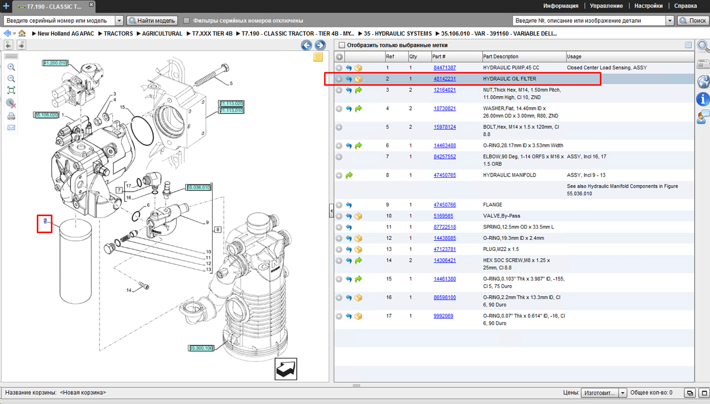Image resolution: width=710 pixels, height=404 pixels.
Task: Open diagram reference label 21.113.020
Action: click(x=231, y=103)
